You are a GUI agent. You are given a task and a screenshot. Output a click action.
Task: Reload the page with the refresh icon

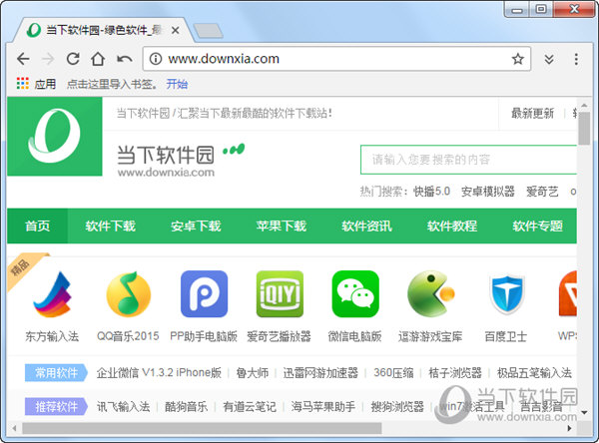73,59
